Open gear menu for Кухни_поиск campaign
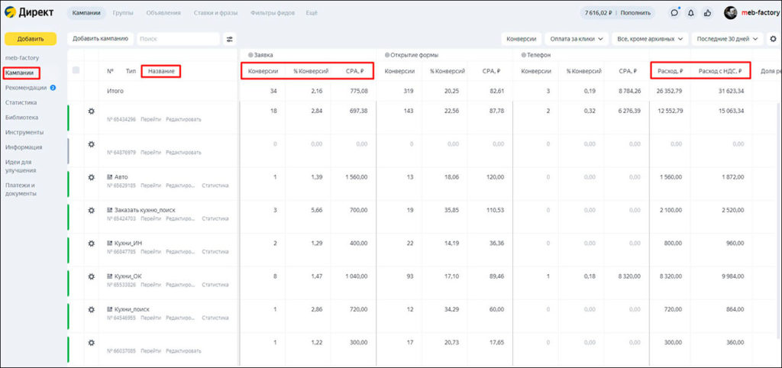 (x=92, y=309)
